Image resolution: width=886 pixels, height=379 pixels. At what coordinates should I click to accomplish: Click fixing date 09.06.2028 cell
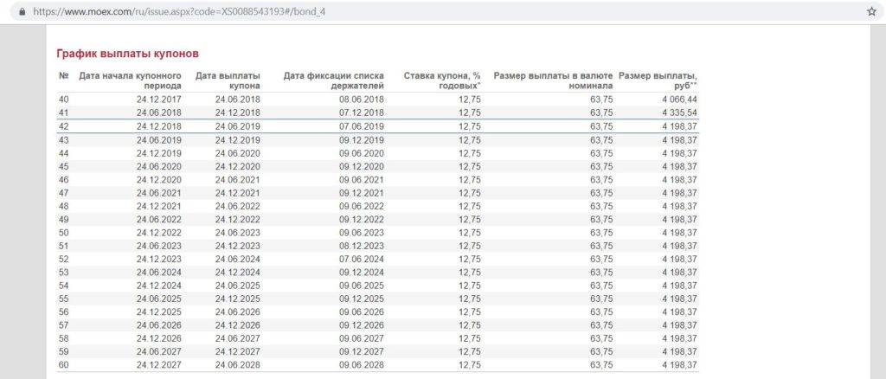(363, 365)
